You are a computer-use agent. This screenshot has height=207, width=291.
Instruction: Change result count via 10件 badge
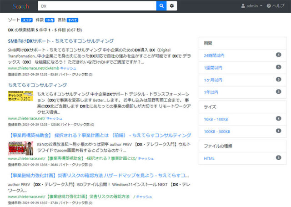50,20
